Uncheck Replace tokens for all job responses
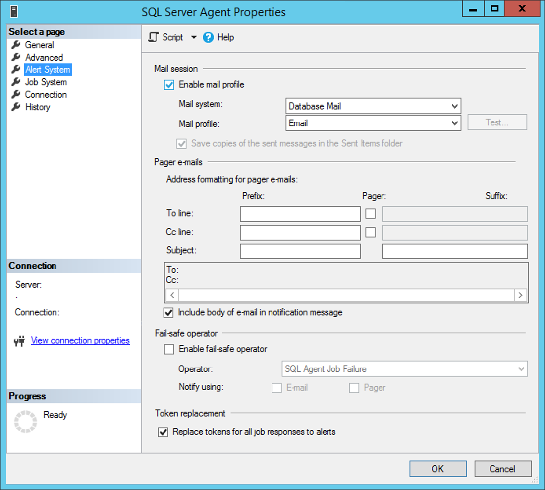Image resolution: width=545 pixels, height=490 pixels. click(163, 432)
